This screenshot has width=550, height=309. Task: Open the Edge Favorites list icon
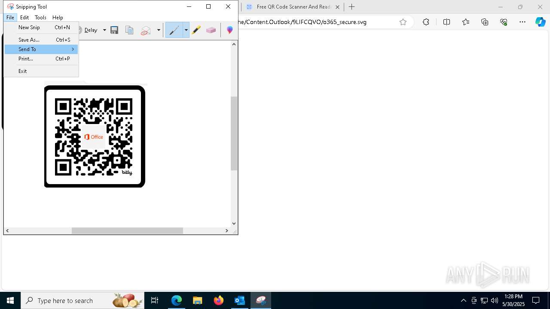click(466, 22)
